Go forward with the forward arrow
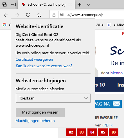The width and height of the screenshot is (124, 138). click(x=17, y=15)
